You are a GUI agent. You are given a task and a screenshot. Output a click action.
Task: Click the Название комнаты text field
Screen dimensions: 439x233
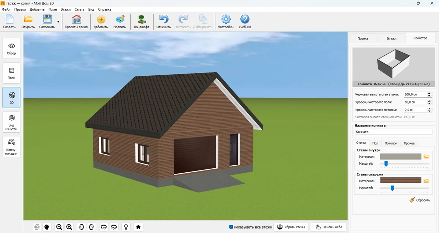(393, 132)
